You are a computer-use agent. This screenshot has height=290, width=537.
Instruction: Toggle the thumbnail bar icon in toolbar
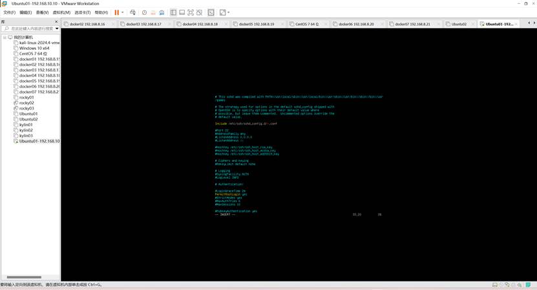182,12
